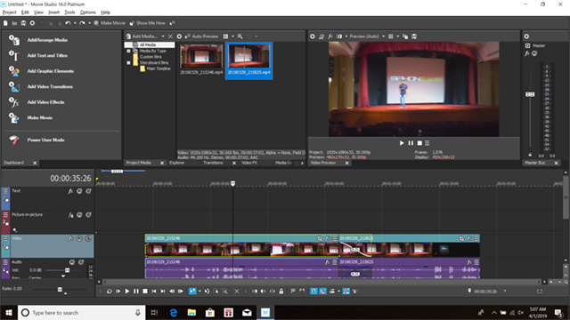Viewport: 570px width, 320px height.
Task: Solo the Picture-in-picture track
Action: tap(88, 215)
